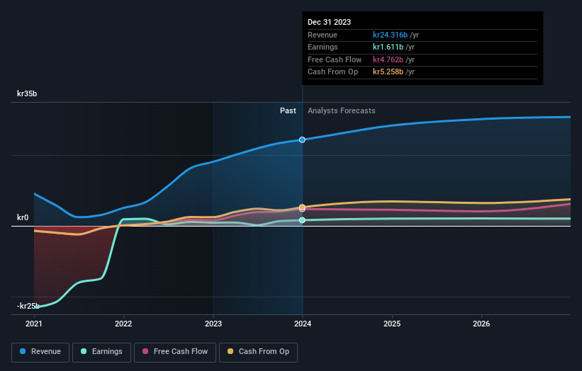Click the teal Earnings legend dot

point(84,351)
